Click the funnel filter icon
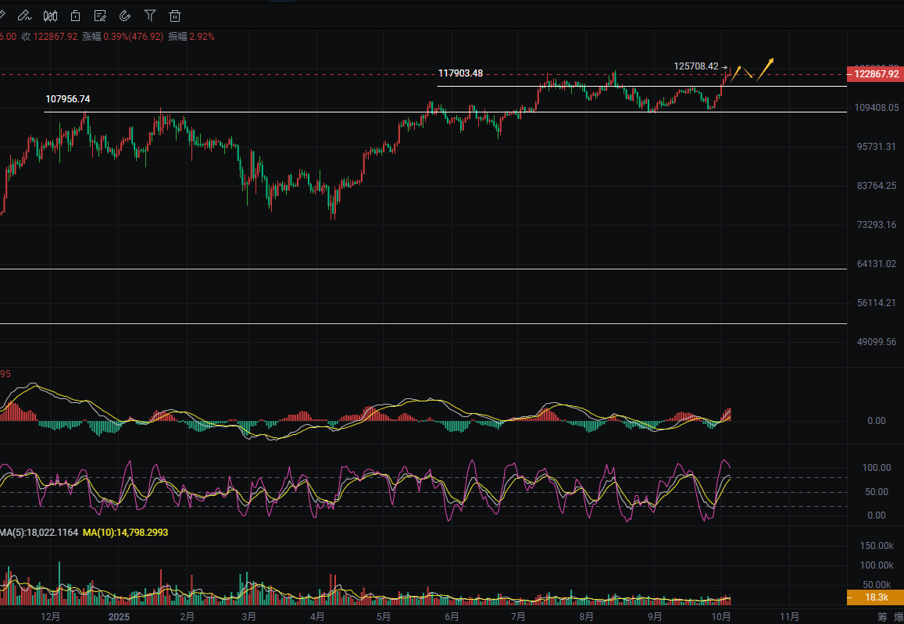 point(150,15)
